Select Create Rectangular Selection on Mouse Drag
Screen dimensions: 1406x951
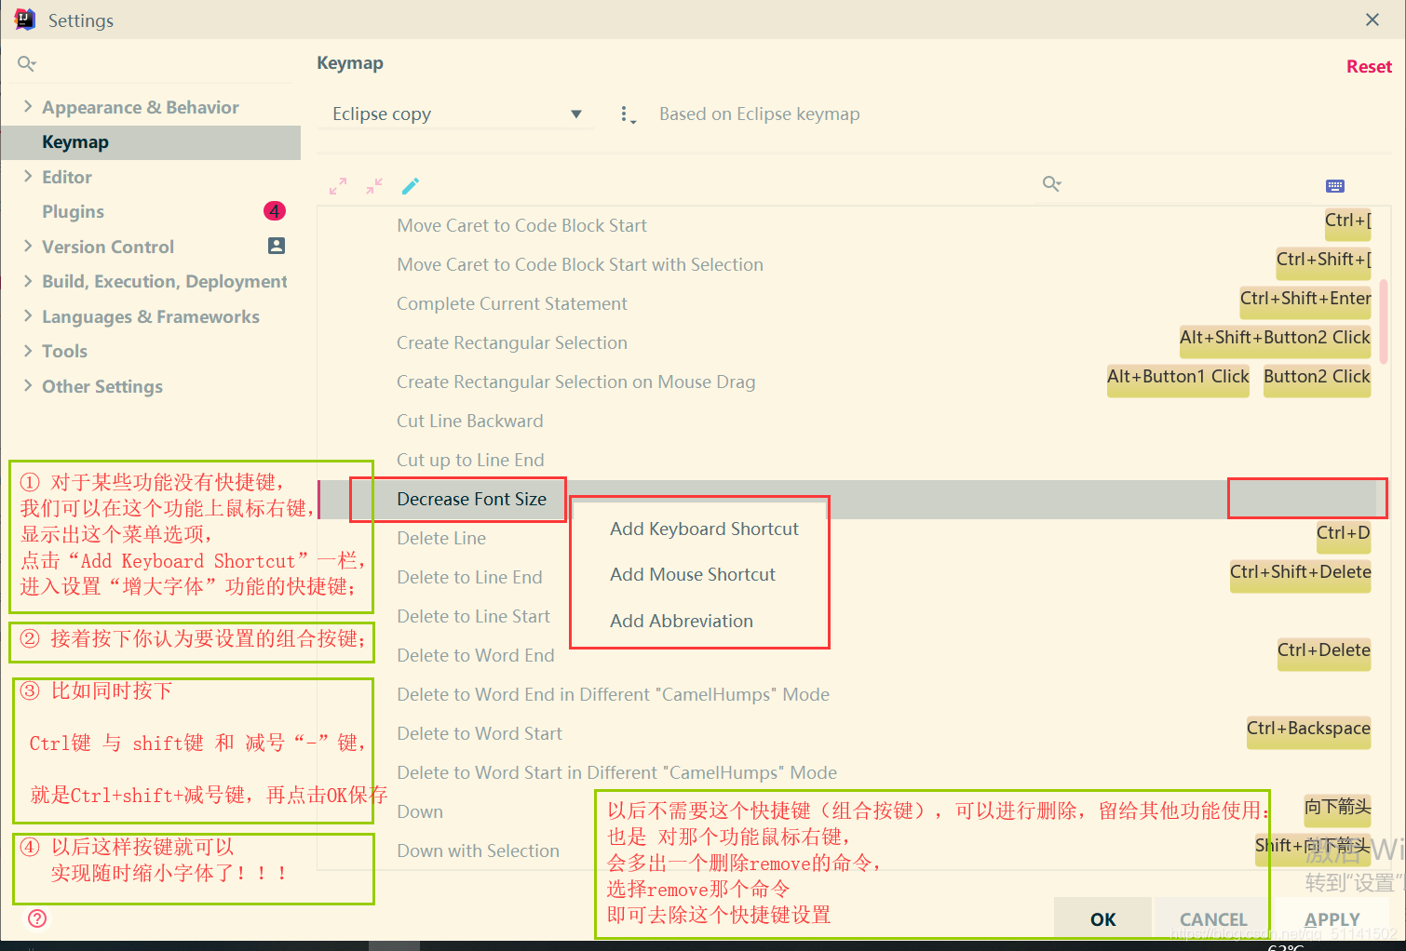click(x=575, y=382)
